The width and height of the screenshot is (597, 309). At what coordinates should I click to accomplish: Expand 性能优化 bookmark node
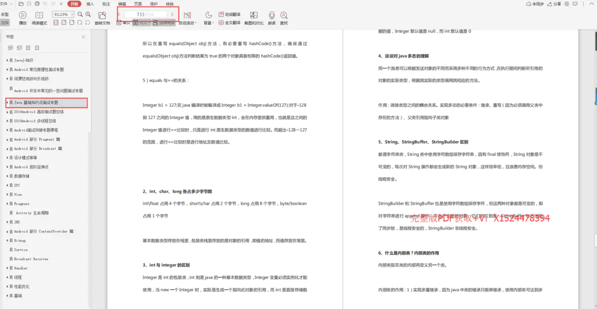(x=7, y=287)
